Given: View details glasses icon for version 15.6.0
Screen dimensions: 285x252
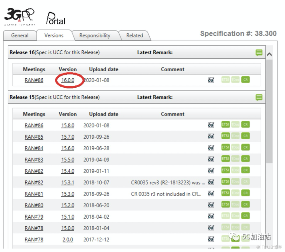Looking at the screenshot, I should (211, 148).
